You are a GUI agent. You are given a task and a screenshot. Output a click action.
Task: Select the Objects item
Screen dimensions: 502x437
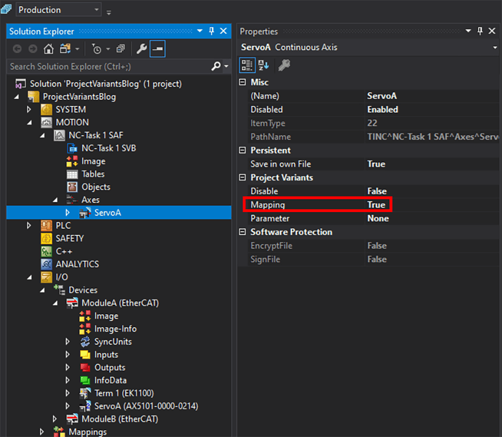point(96,187)
